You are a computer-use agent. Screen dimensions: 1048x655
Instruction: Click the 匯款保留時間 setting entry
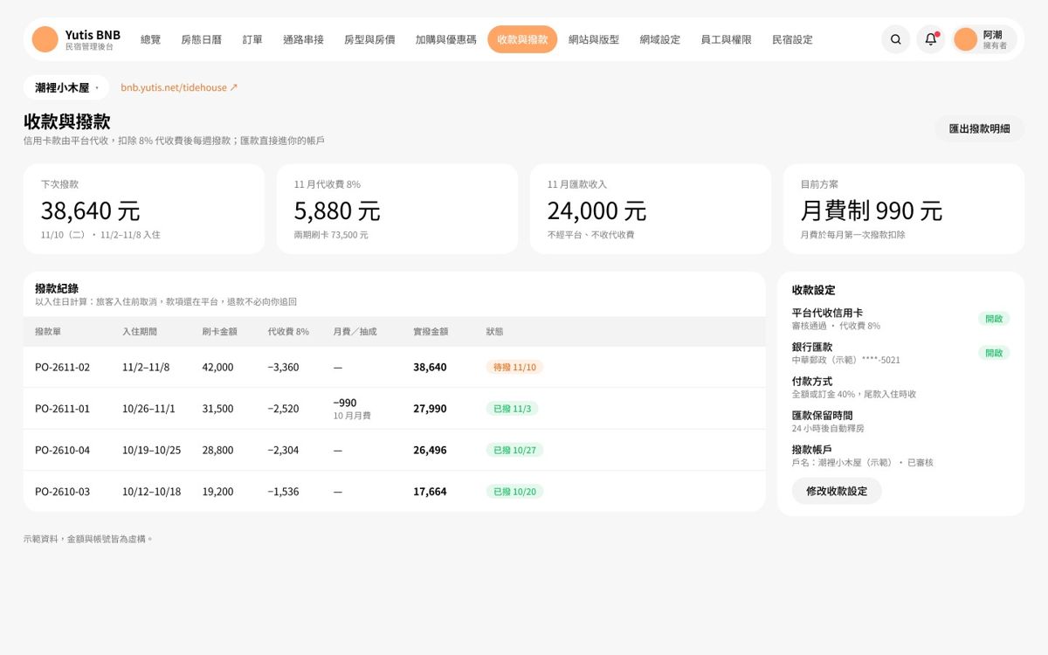[x=900, y=421]
